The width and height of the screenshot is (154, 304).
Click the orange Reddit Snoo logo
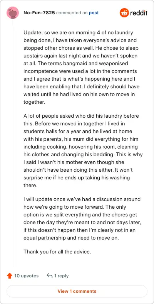tap(124, 13)
